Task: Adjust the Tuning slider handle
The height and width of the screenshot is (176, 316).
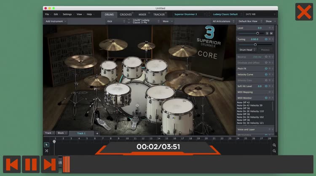Action: point(255,45)
